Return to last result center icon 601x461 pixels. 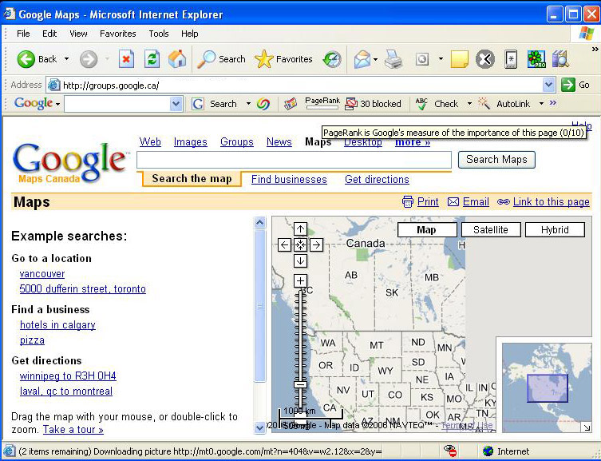300,244
